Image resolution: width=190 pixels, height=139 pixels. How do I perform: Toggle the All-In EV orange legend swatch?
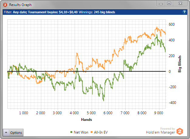[x=92, y=132]
